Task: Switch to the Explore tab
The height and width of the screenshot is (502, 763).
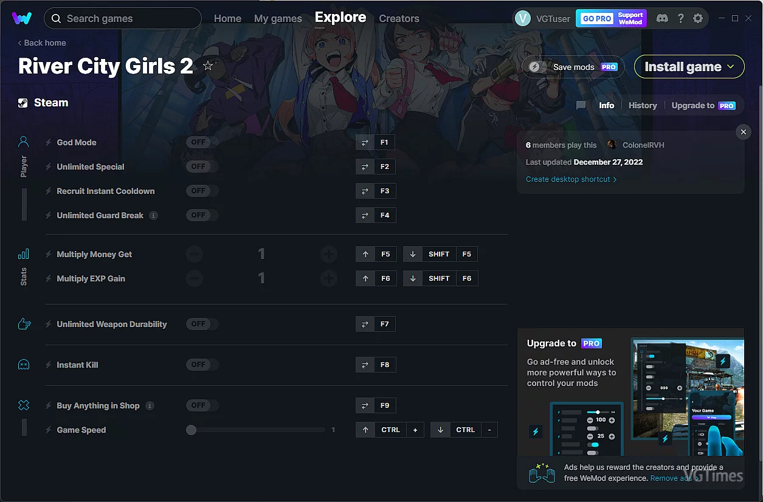Action: click(340, 18)
